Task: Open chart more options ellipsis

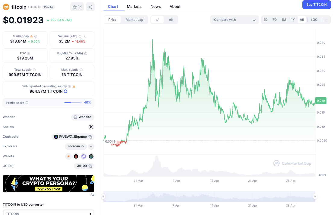Action: 326,20
